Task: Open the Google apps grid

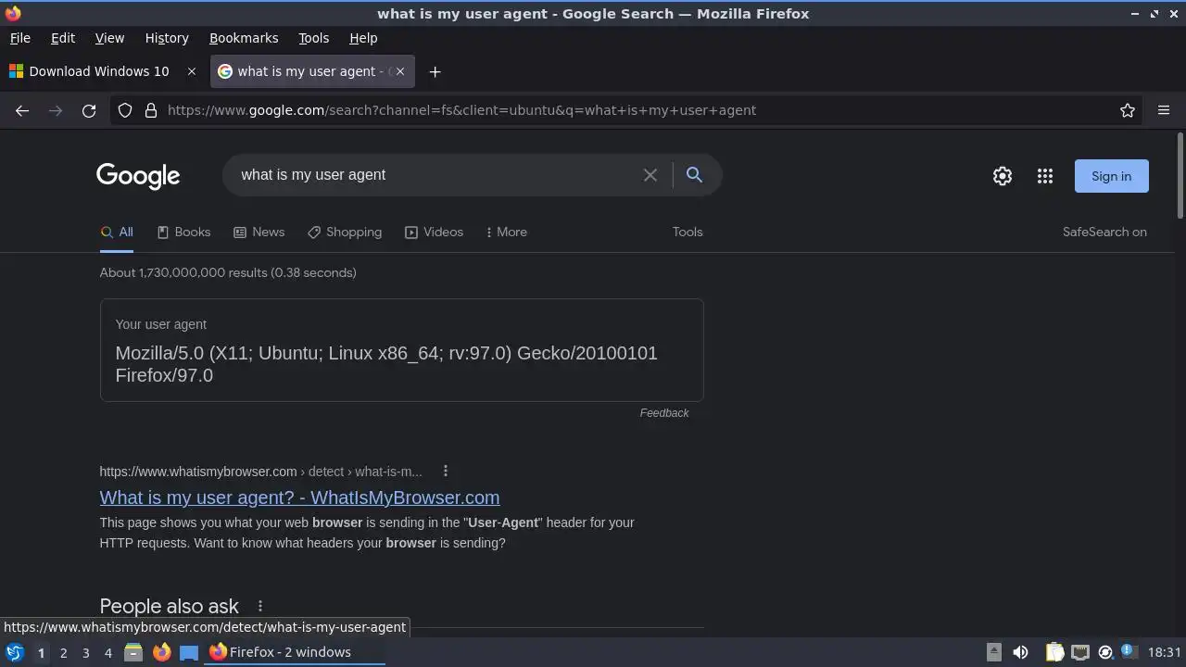Action: (1045, 176)
